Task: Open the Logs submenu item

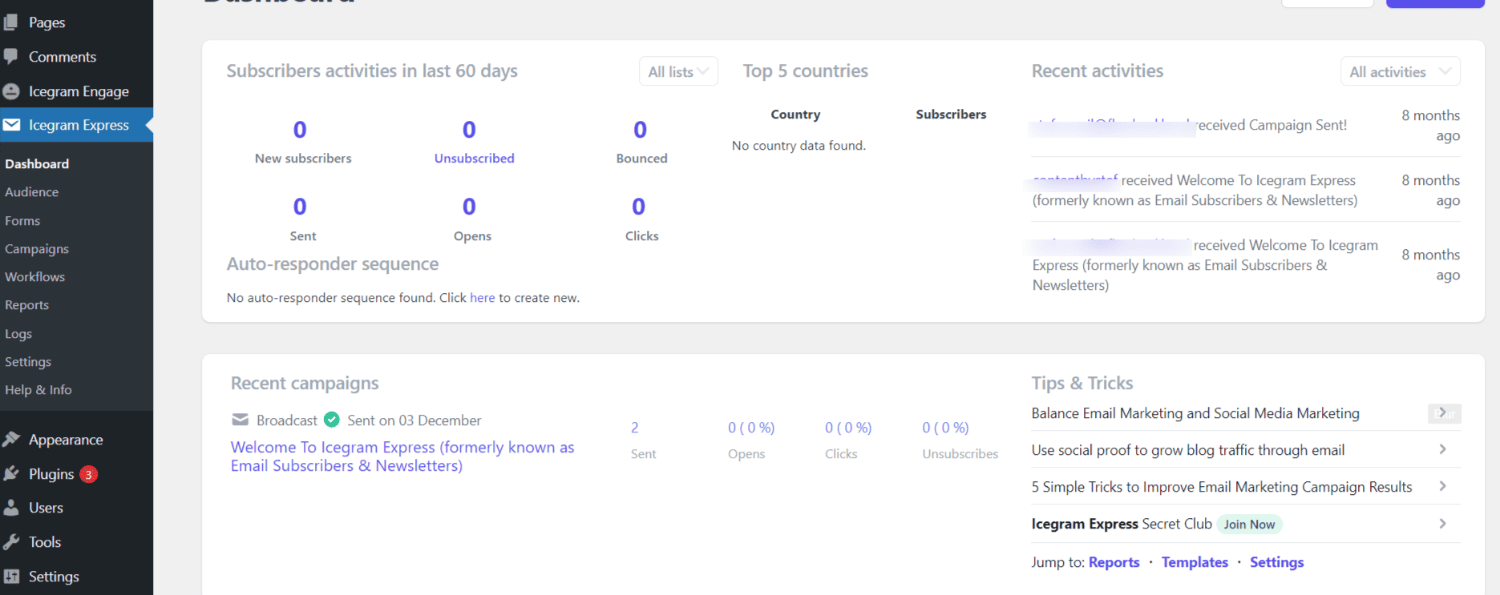Action: coord(18,334)
